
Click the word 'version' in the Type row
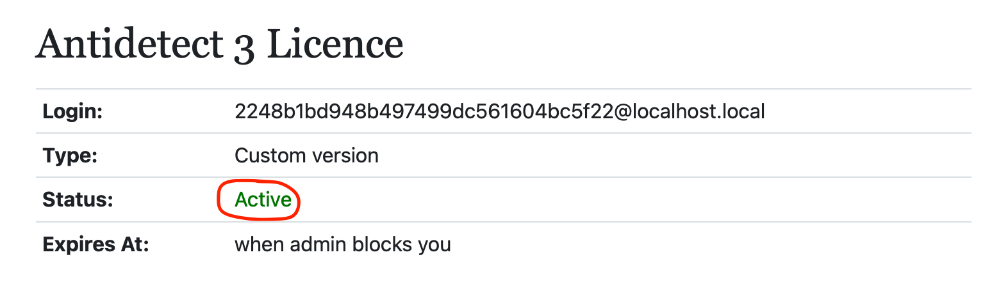coord(343,155)
